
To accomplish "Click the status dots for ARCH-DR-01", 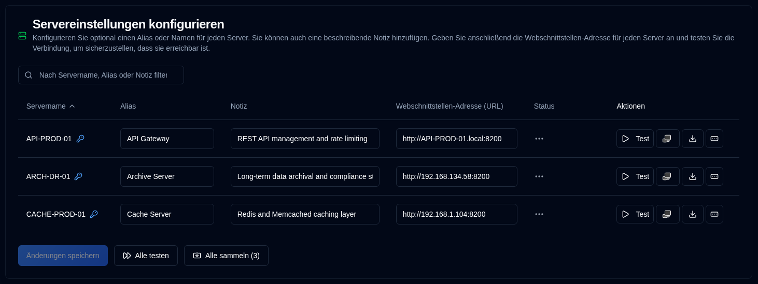I will pyautogui.click(x=539, y=176).
